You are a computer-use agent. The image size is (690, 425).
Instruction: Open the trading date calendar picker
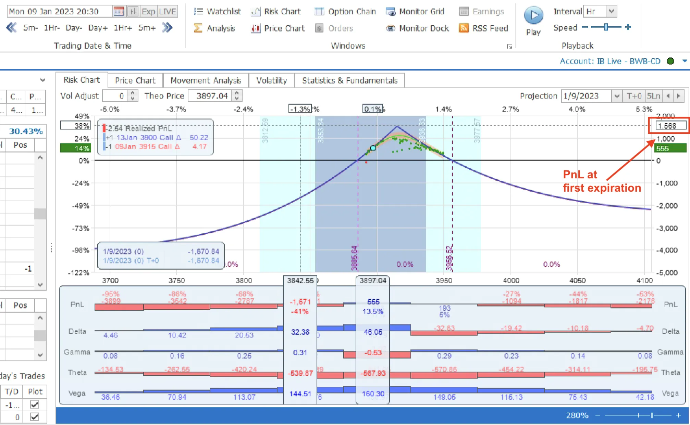(119, 11)
